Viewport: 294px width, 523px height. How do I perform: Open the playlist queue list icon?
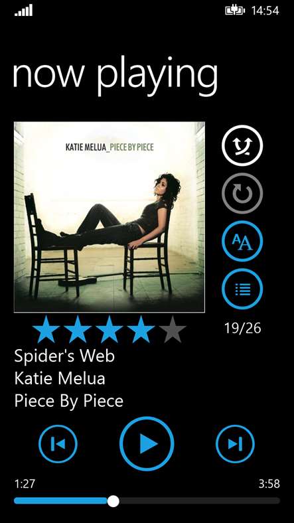pyautogui.click(x=242, y=289)
